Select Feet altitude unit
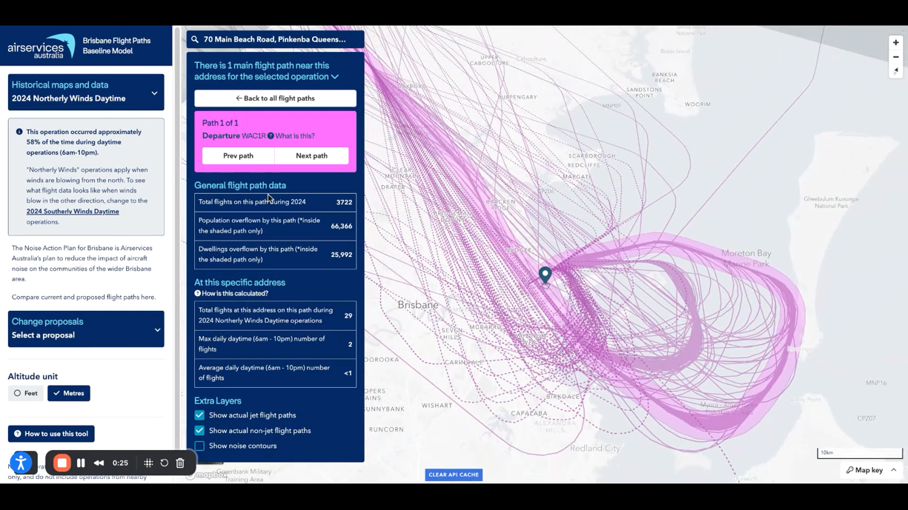The image size is (908, 510). tap(26, 393)
